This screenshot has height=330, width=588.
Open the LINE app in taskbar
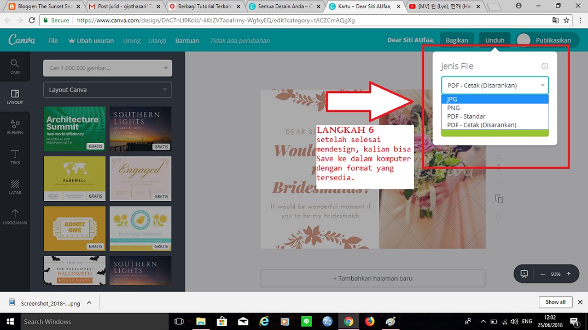tap(306, 321)
